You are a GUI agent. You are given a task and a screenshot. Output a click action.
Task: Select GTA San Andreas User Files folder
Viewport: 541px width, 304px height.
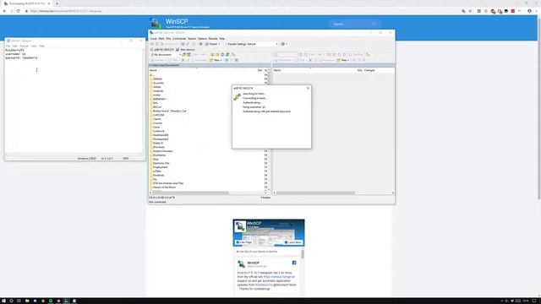point(168,183)
